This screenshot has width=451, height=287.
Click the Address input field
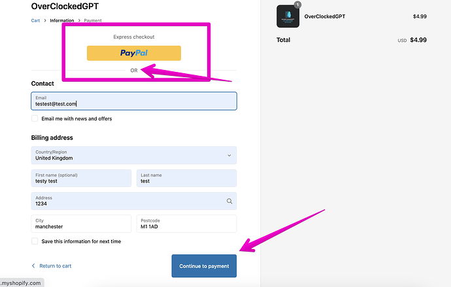[x=127, y=201]
